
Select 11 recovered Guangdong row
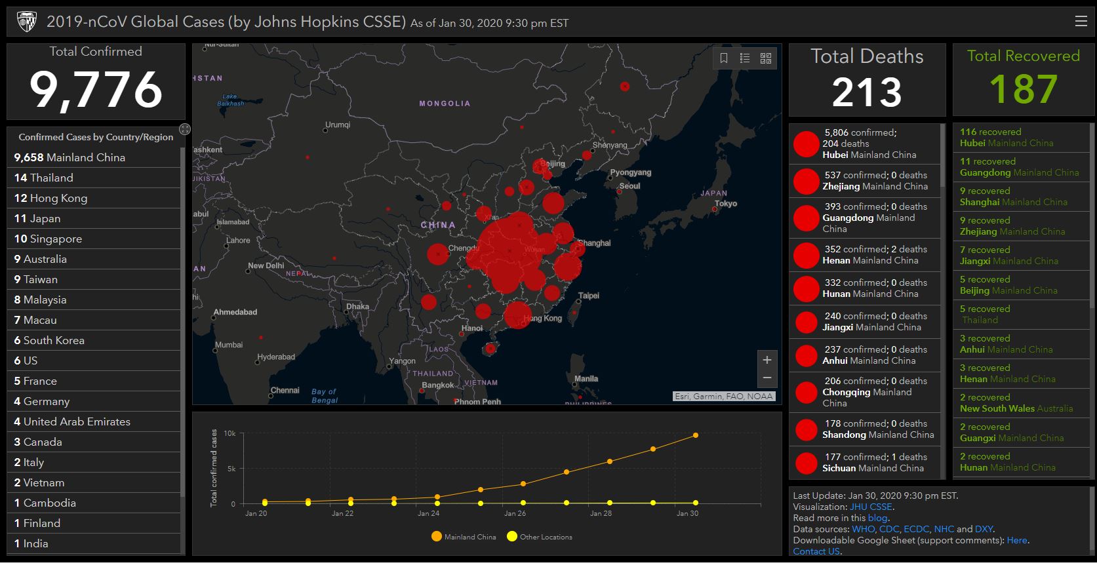(1021, 167)
